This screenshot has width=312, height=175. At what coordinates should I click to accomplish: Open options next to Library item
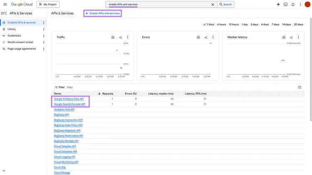(x=44, y=29)
